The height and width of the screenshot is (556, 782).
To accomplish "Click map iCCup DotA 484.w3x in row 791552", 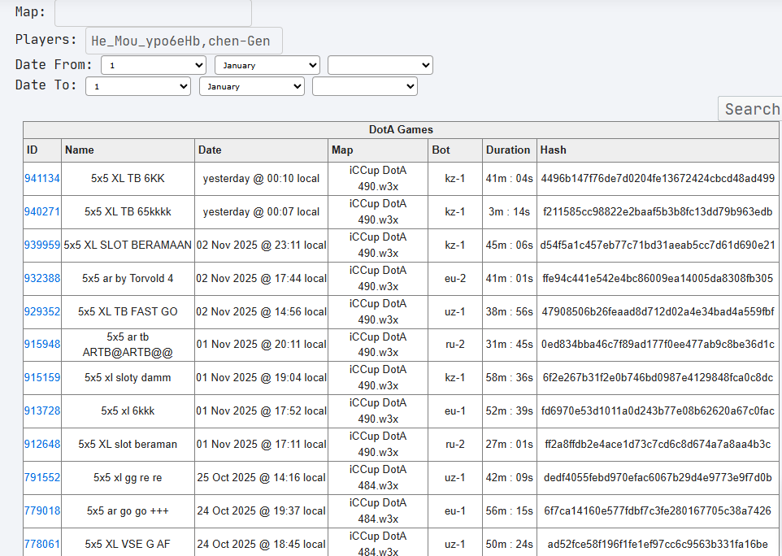I will (378, 478).
